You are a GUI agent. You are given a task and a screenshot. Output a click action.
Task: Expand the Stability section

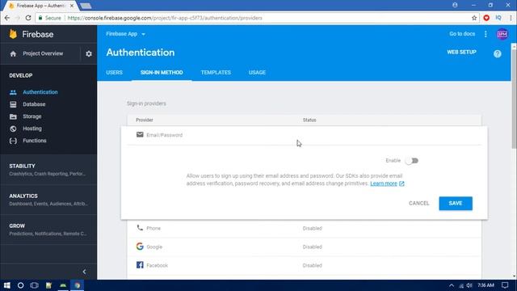48,170
